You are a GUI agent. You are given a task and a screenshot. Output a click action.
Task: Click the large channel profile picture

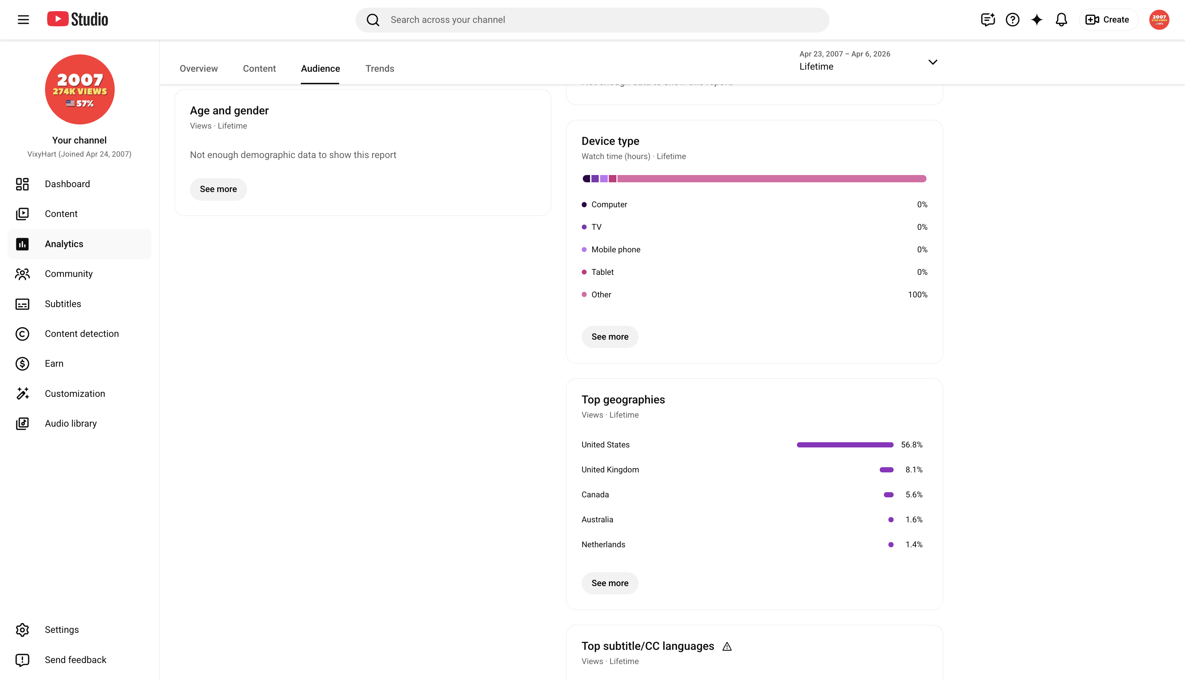coord(80,89)
